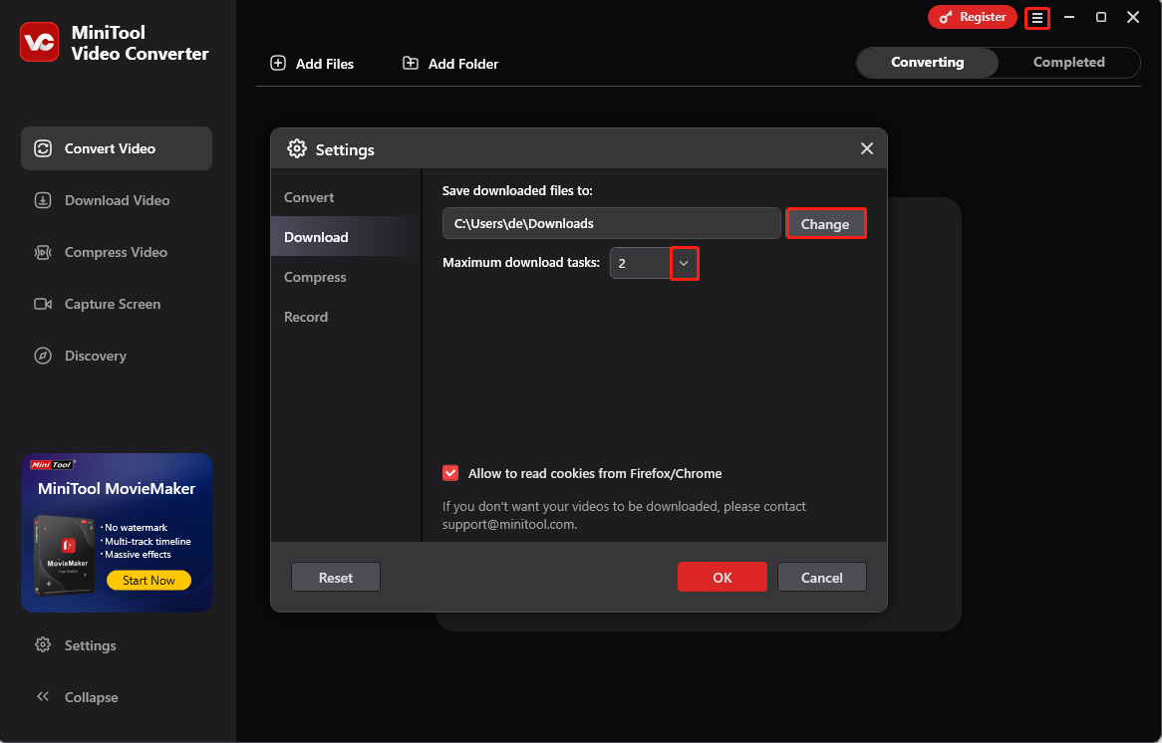Click the Settings label in sidebar
Viewport: 1162px width, 743px height.
pyautogui.click(x=91, y=645)
